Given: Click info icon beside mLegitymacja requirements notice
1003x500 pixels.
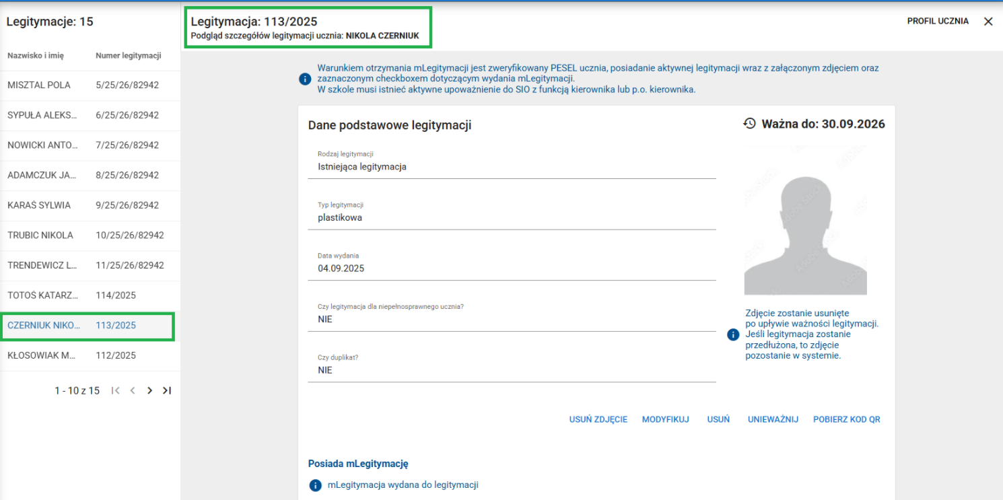Looking at the screenshot, I should click(x=305, y=79).
